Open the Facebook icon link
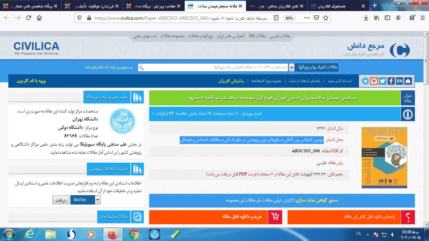 [391, 81]
